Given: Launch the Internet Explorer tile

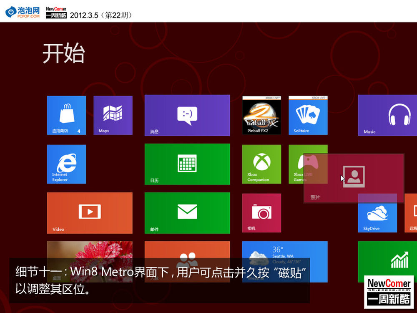Looking at the screenshot, I should click(66, 164).
